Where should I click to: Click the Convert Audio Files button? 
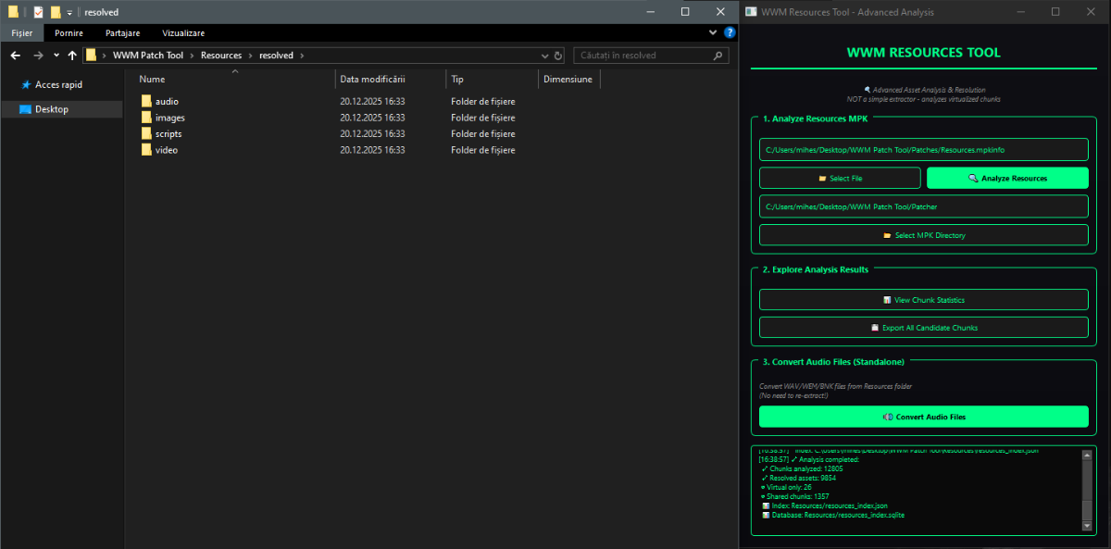point(923,417)
